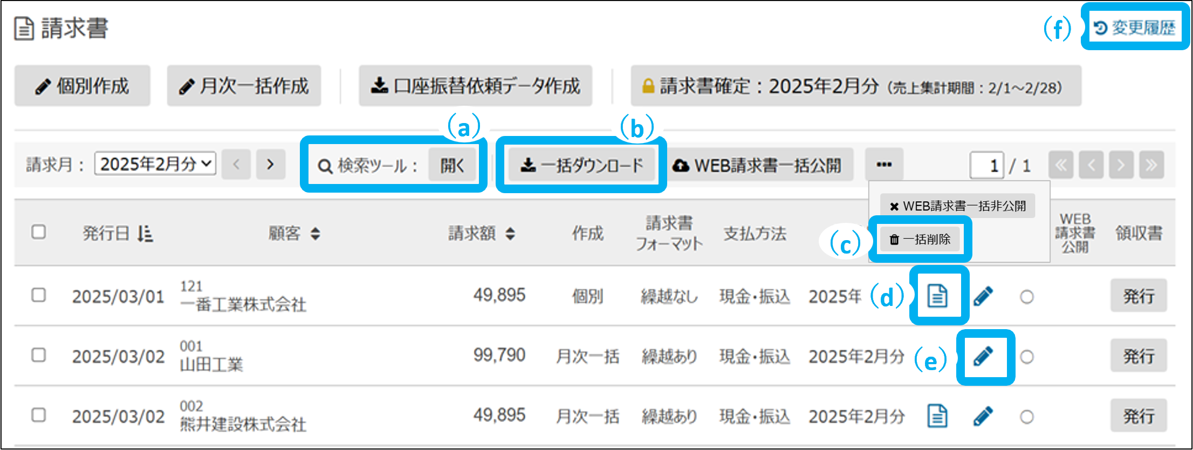
Task: Select the checkbox for 一番工業株式会社 row
Action: [x=38, y=295]
